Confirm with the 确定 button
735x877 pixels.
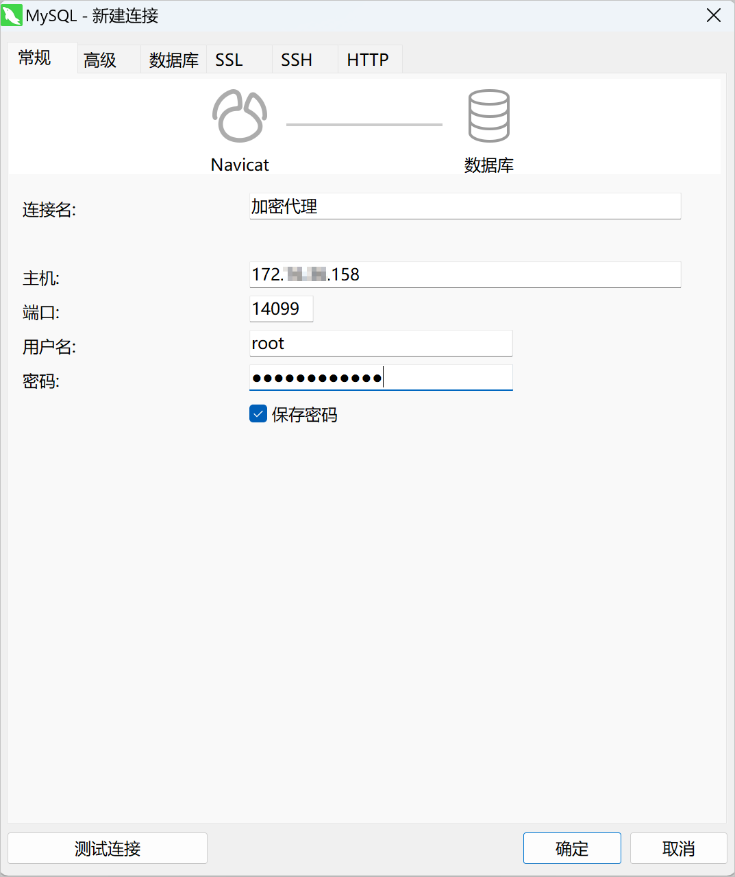point(572,848)
